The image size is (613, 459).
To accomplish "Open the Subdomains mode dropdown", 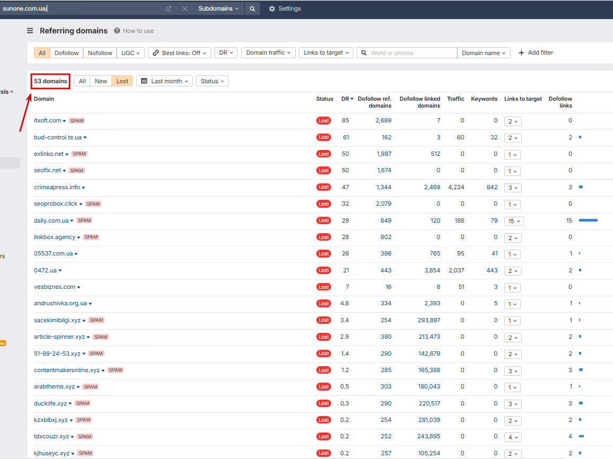I will [x=218, y=8].
